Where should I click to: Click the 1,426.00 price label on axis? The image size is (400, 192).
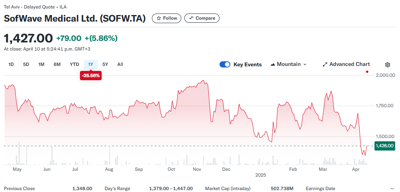coord(385,146)
